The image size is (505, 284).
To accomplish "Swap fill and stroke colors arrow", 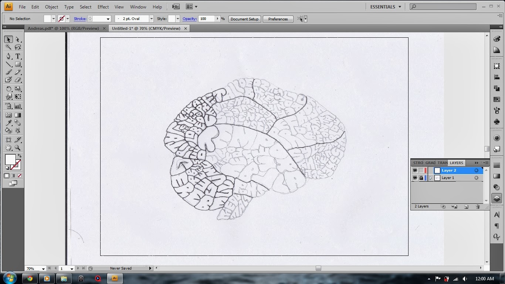I will (x=20, y=156).
